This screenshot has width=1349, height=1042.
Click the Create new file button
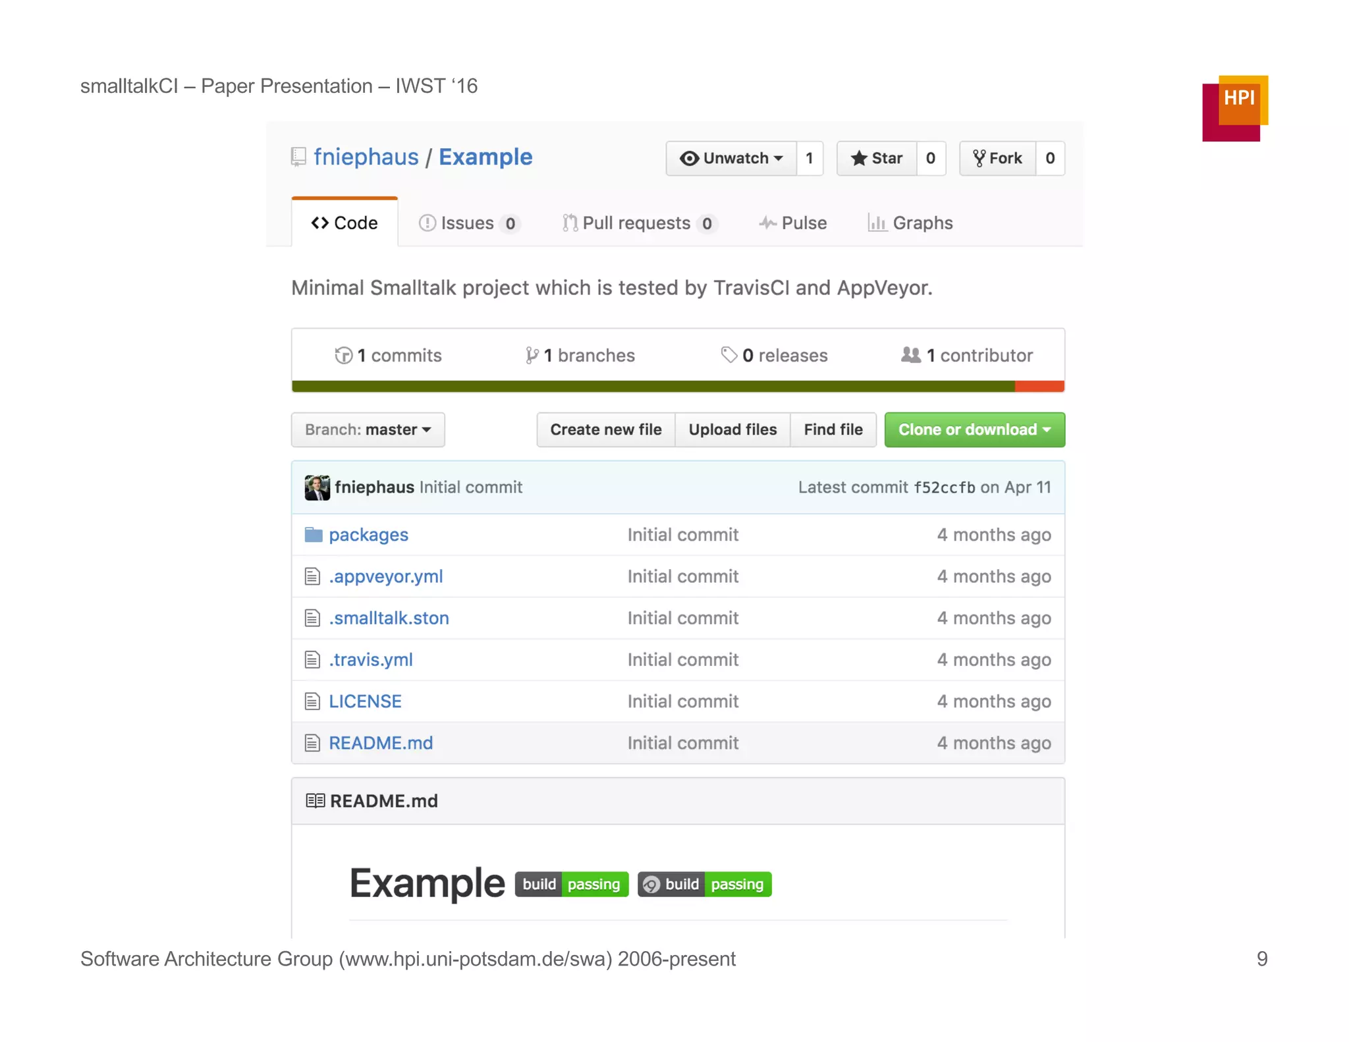(605, 429)
